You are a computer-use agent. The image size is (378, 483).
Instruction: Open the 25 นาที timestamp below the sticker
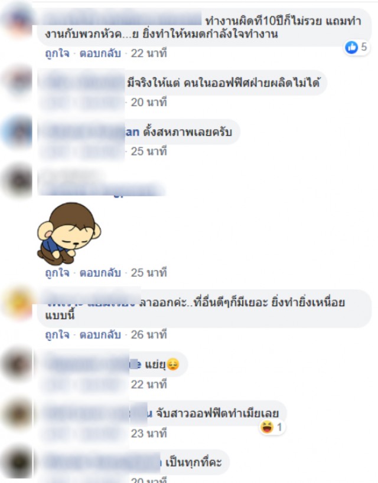click(x=149, y=272)
